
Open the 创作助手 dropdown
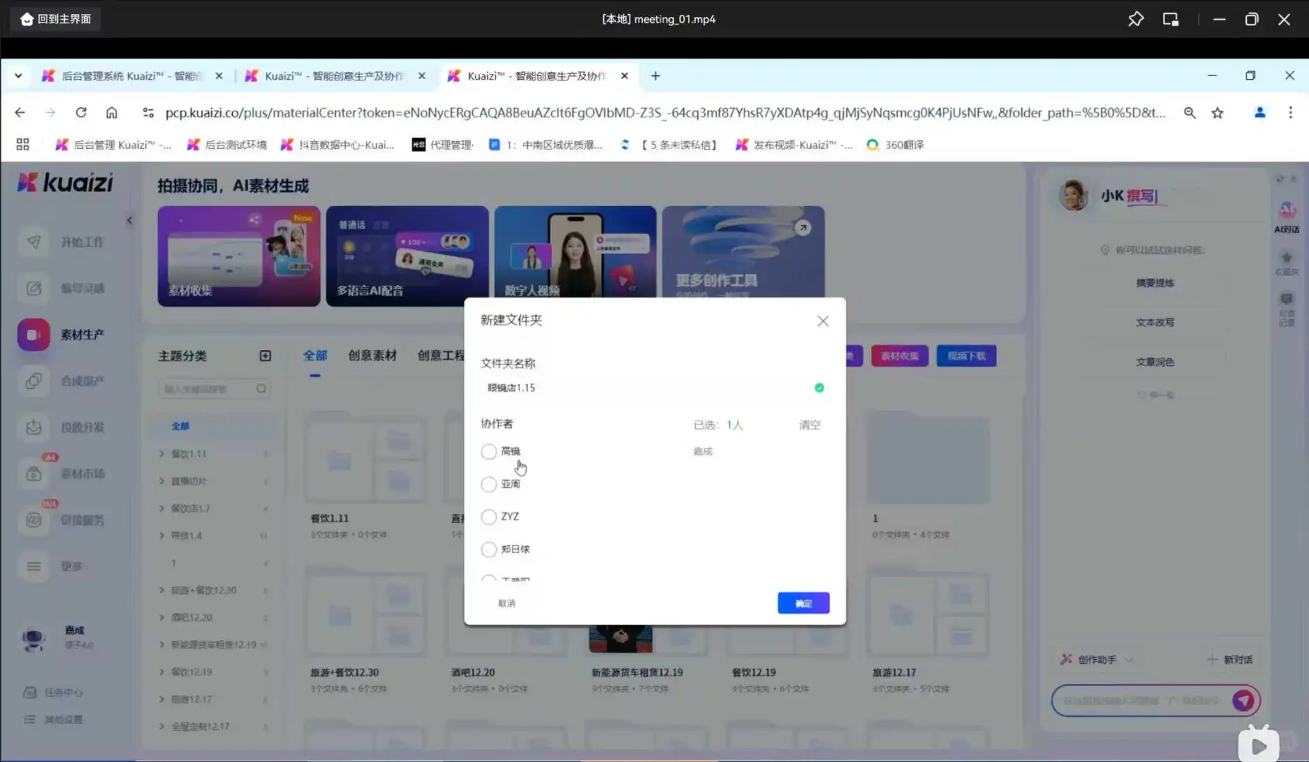tap(1097, 660)
